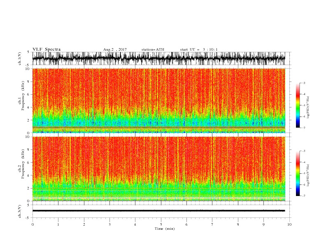Click the "2" tick on the time axis

(84, 224)
